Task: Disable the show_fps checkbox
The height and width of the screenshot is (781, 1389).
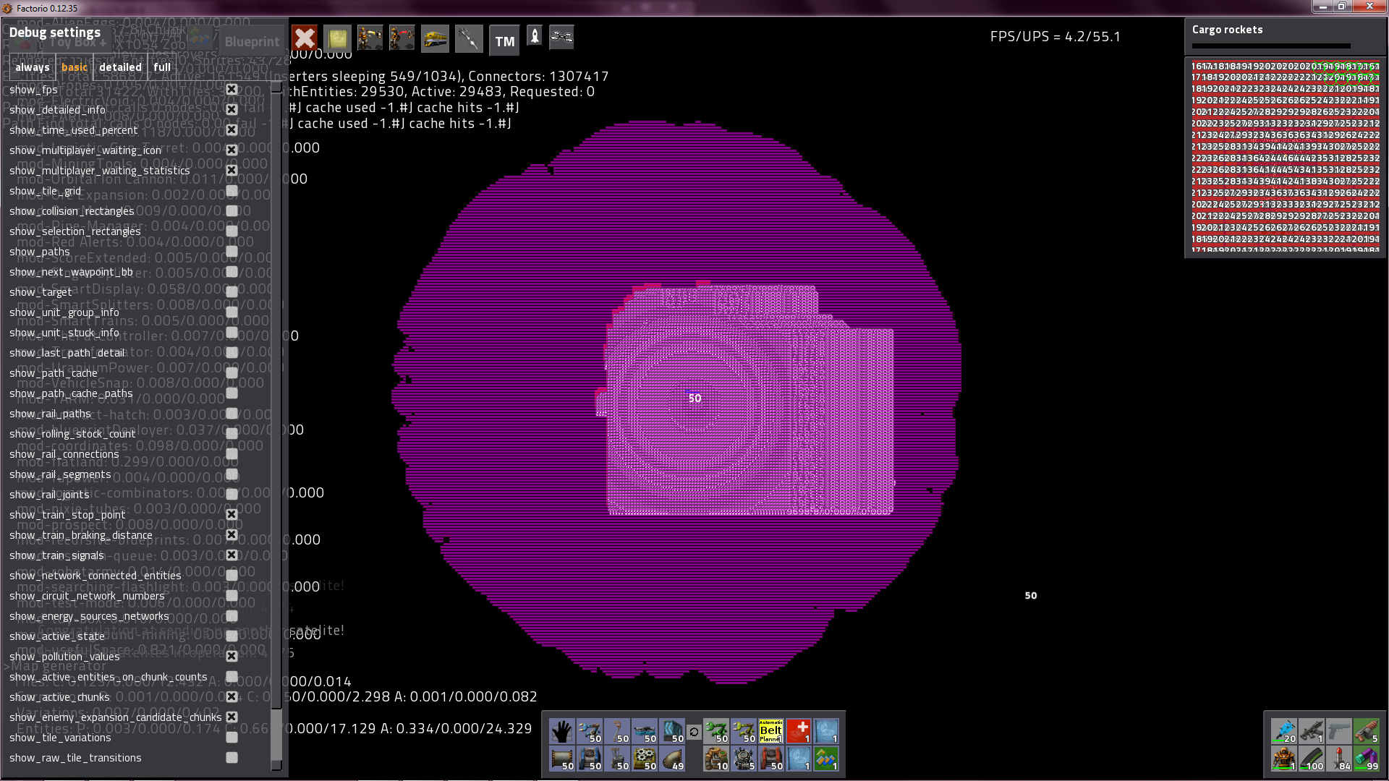Action: [x=231, y=89]
